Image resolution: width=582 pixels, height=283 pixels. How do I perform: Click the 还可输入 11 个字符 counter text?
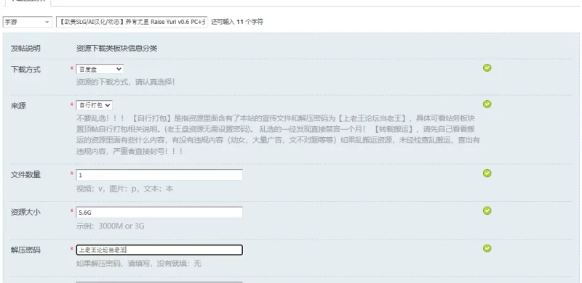[237, 22]
